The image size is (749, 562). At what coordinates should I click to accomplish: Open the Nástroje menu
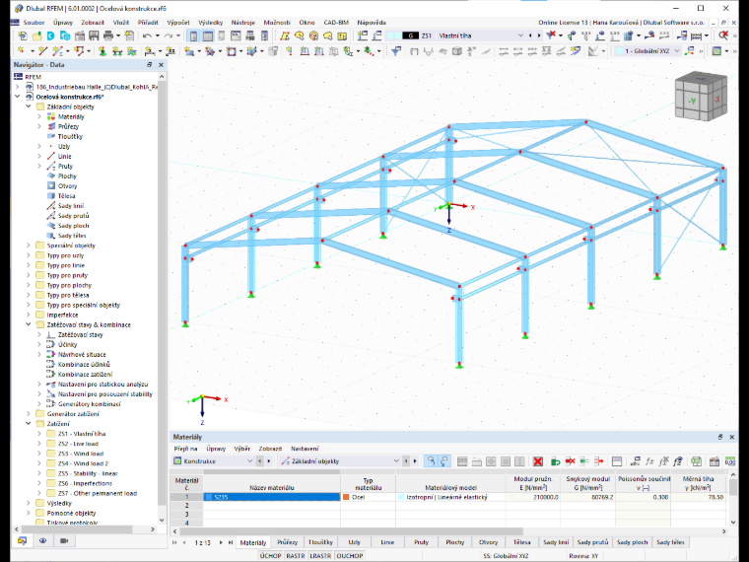tap(243, 23)
